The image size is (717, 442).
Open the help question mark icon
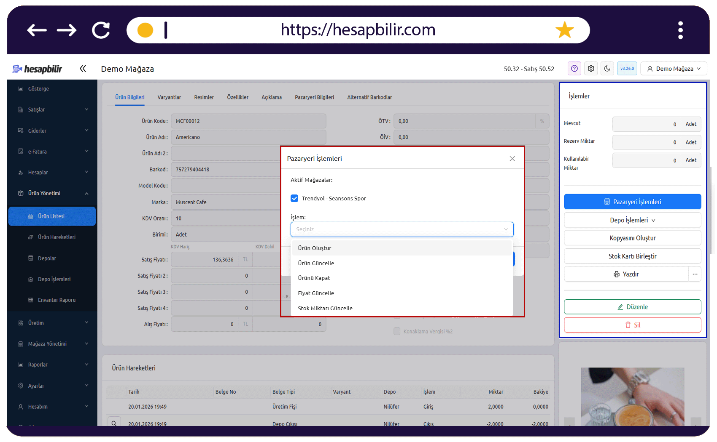click(x=574, y=69)
